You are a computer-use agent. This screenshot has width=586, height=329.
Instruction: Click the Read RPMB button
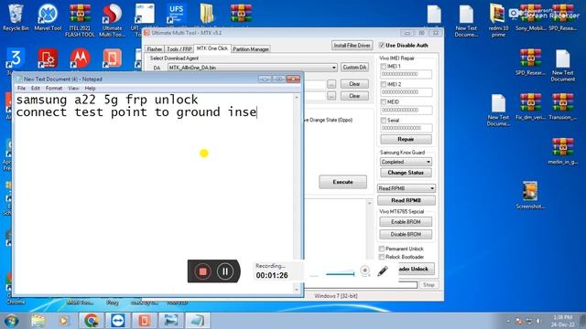[407, 201]
